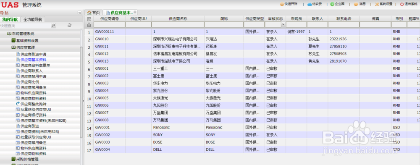Open 供应商基本资料 in the tree

pyautogui.click(x=33, y=60)
